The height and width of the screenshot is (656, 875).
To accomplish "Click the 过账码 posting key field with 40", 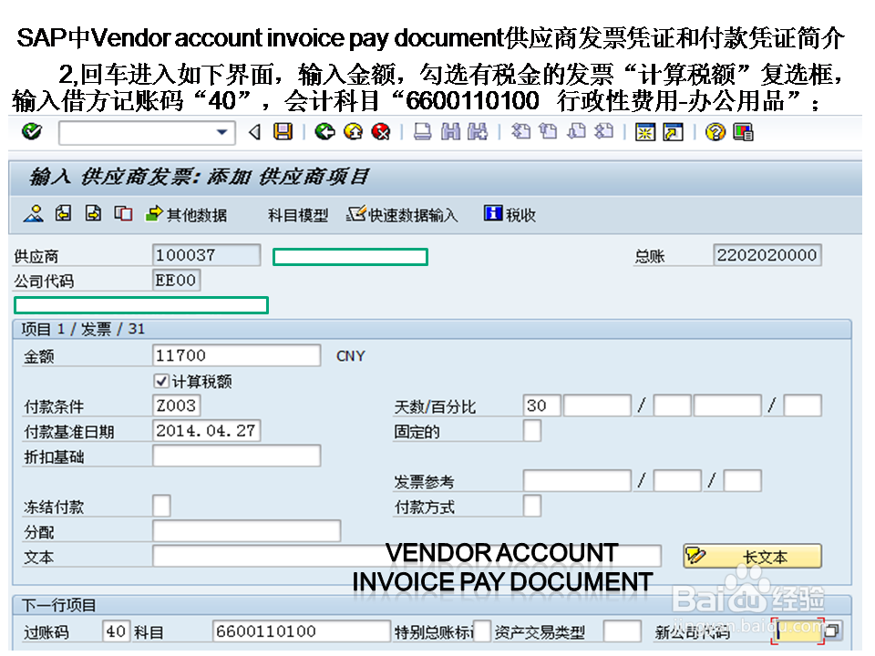I will click(117, 631).
